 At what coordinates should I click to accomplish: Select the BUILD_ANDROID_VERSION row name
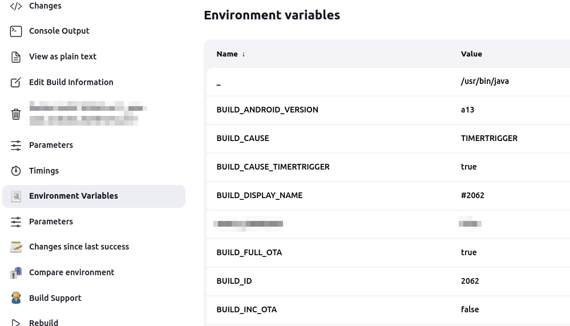point(267,110)
